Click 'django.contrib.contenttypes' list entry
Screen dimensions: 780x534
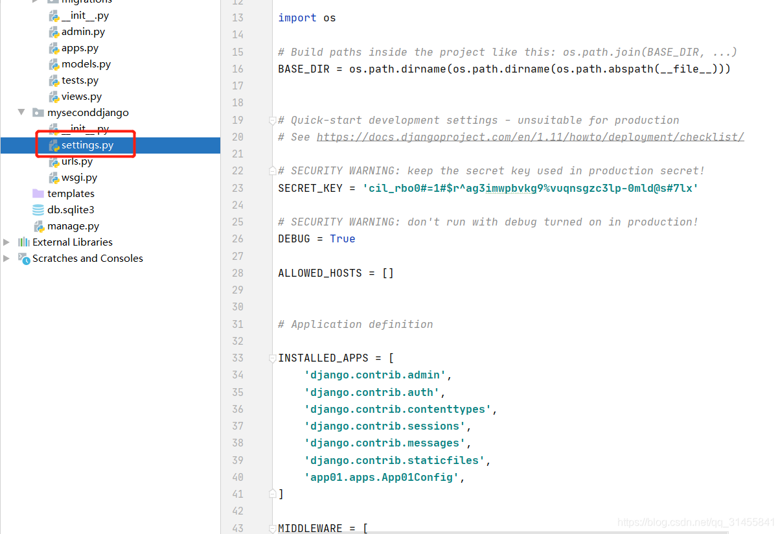[397, 409]
